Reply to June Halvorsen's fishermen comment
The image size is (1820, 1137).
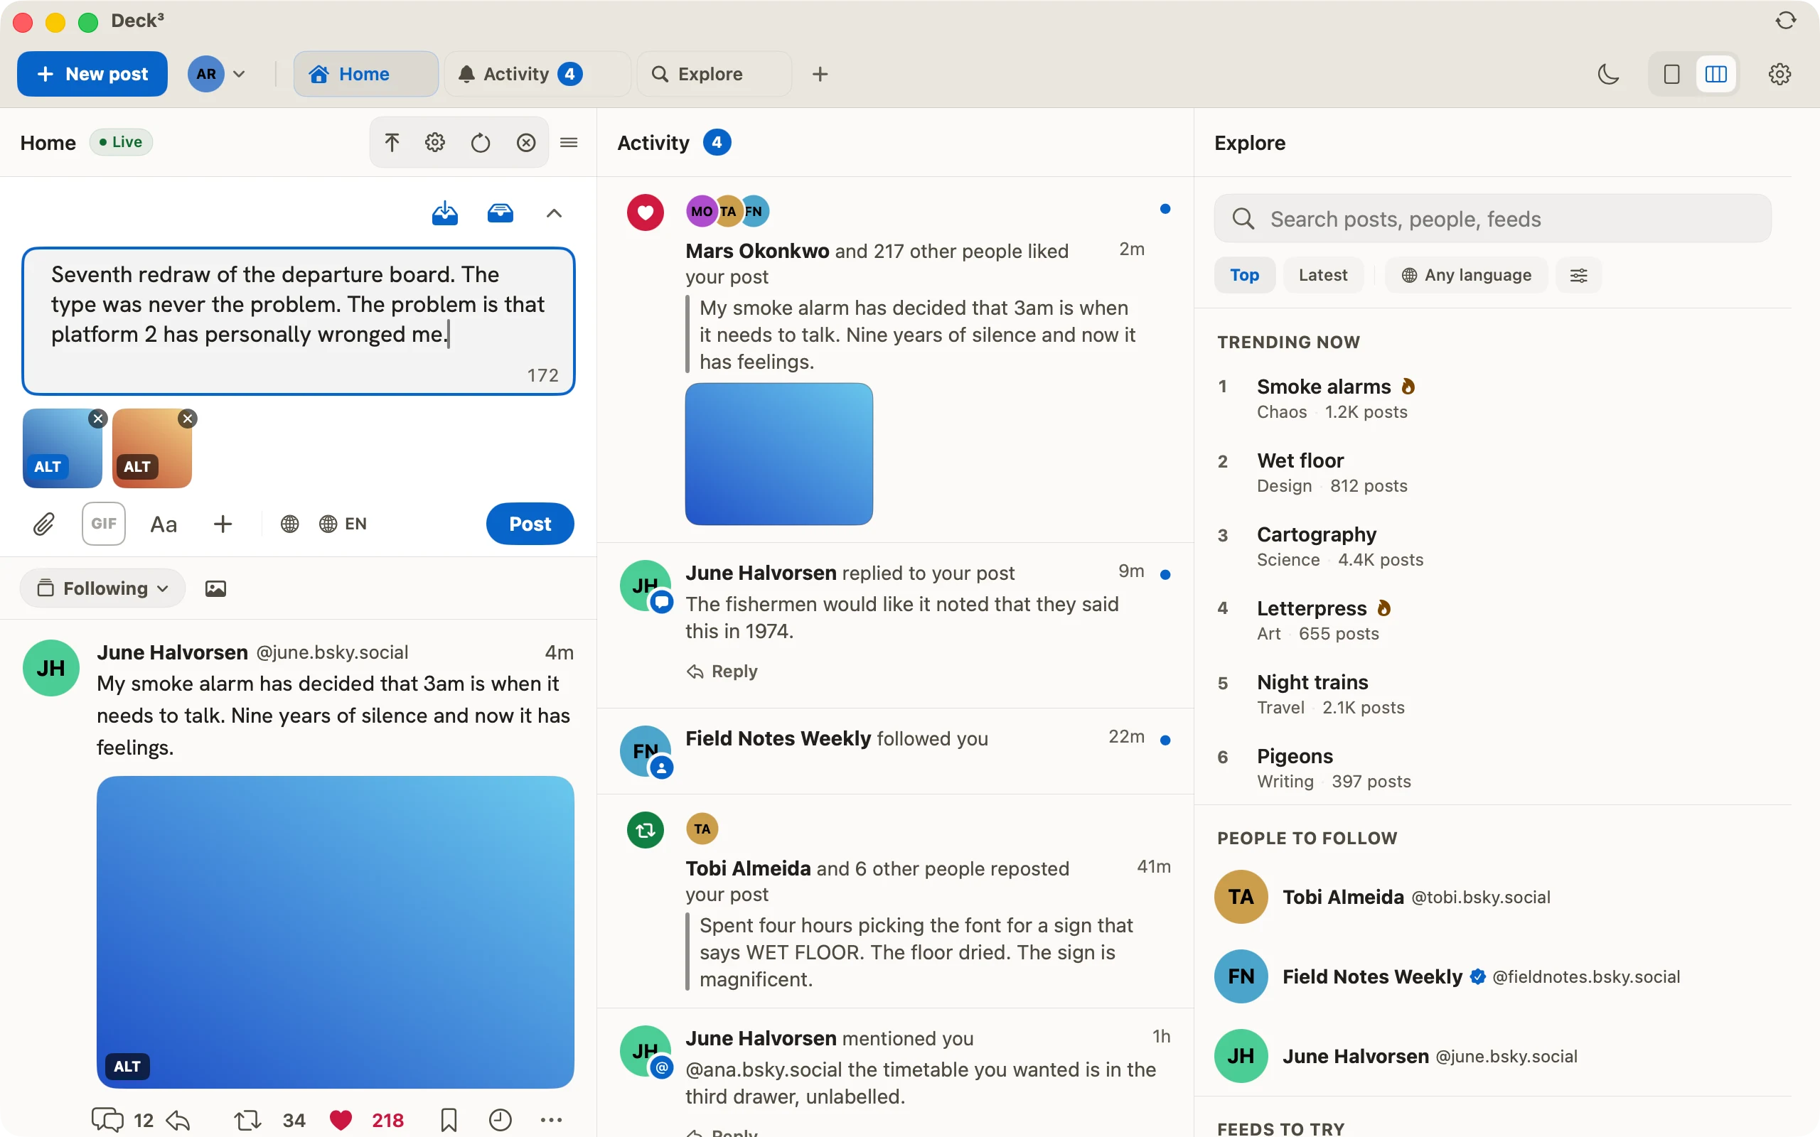(722, 671)
